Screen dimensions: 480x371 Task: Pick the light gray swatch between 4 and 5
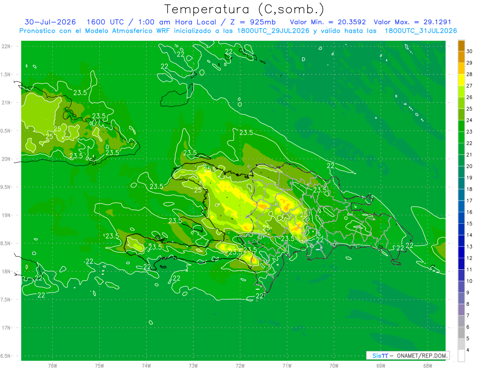461,345
